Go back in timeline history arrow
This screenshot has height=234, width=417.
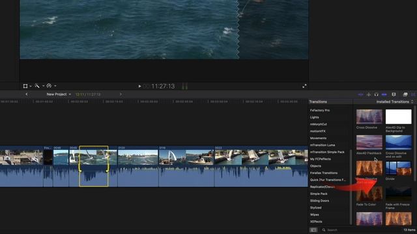pos(27,94)
